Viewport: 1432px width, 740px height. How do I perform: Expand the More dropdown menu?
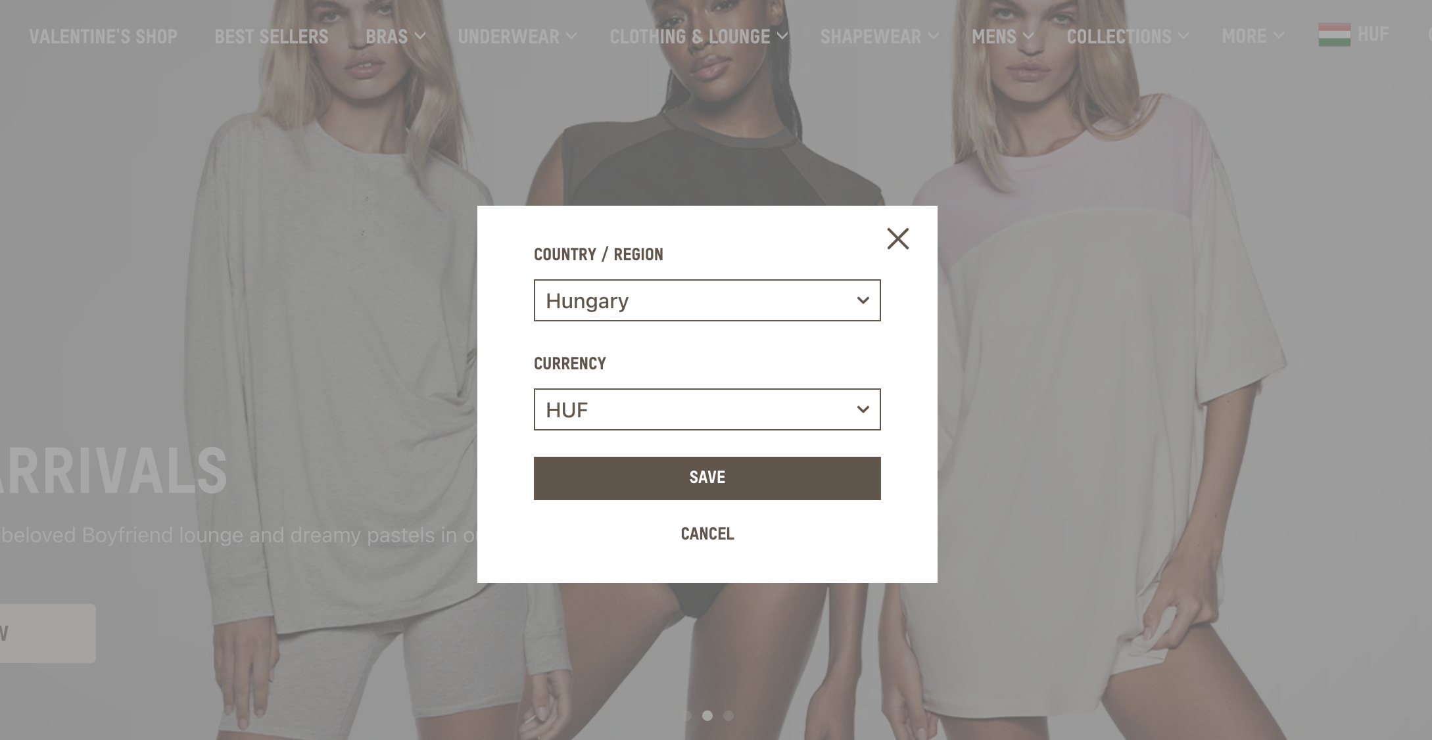tap(1250, 36)
